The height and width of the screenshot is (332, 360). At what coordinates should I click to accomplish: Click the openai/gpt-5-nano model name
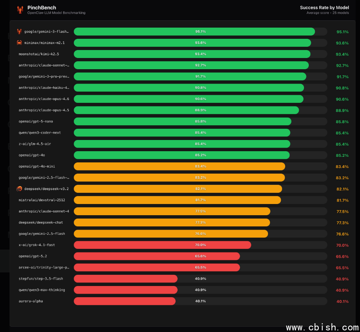(36, 121)
